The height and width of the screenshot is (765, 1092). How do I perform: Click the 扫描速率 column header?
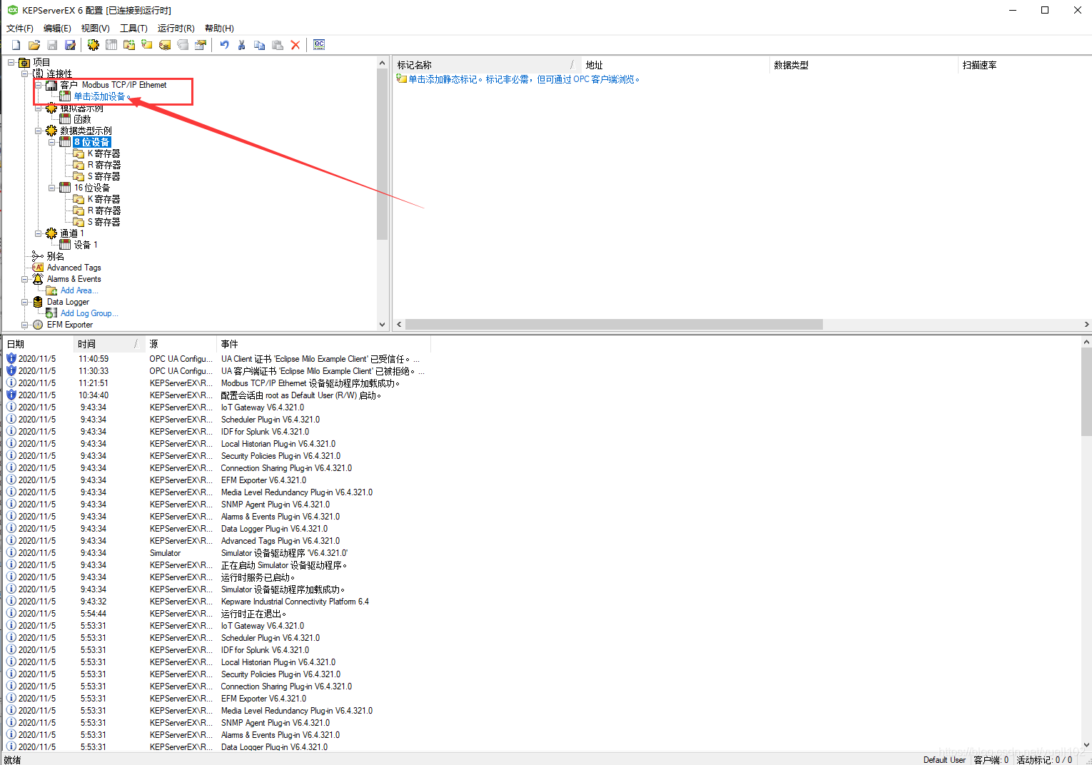pyautogui.click(x=1025, y=65)
